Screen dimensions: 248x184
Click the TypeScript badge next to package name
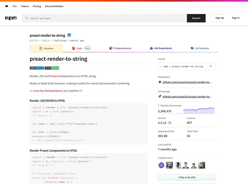pyautogui.click(x=69, y=35)
